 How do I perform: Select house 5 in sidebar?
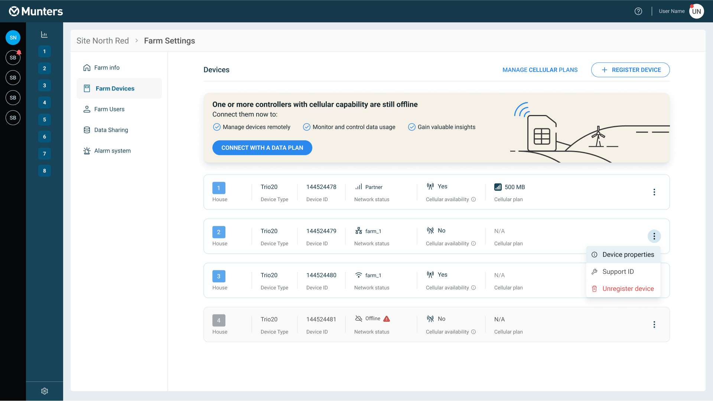tap(45, 119)
